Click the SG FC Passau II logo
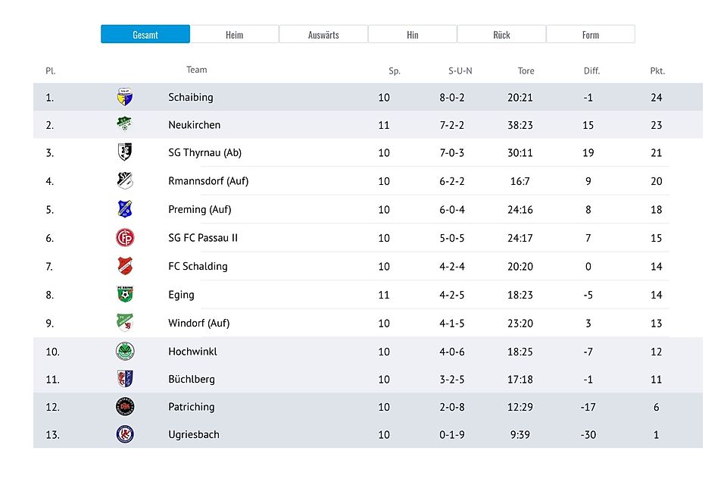 click(x=125, y=238)
